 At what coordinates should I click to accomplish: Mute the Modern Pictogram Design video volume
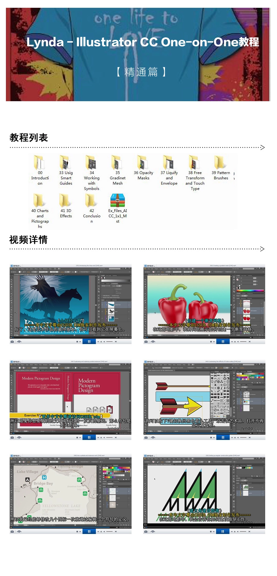point(104,437)
